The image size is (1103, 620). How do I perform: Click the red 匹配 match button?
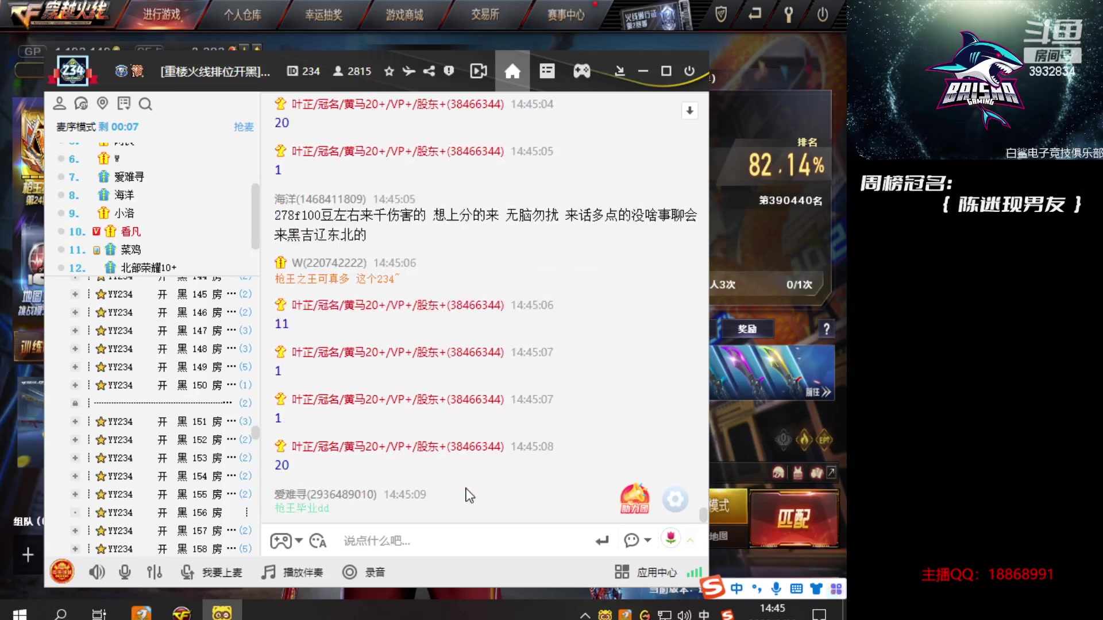[794, 518]
